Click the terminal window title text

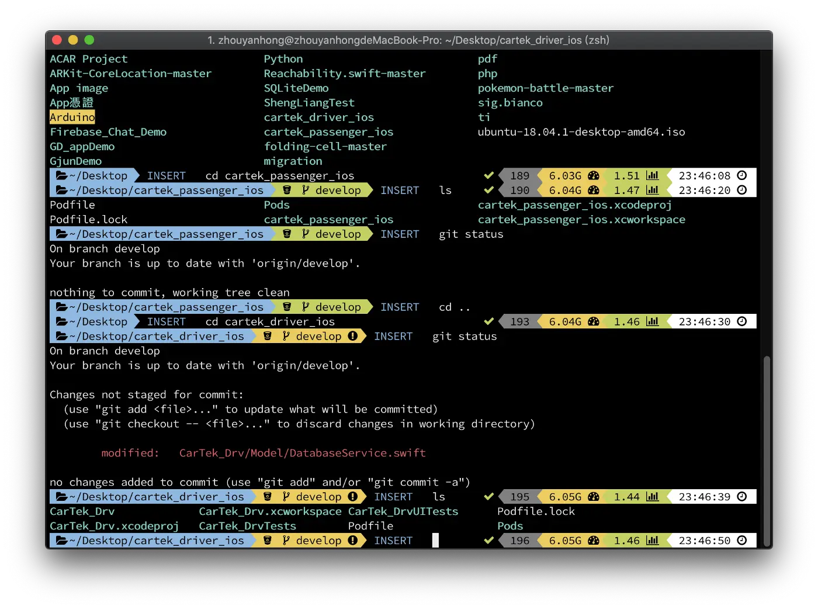(408, 40)
